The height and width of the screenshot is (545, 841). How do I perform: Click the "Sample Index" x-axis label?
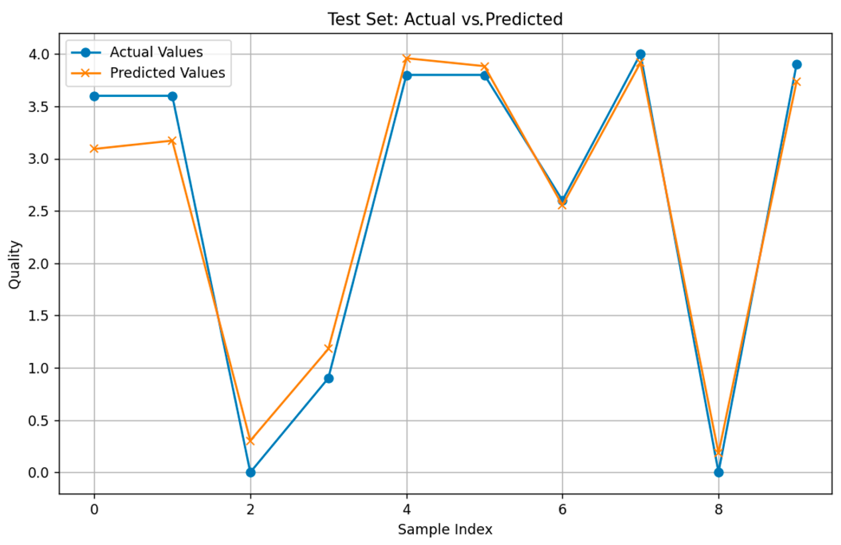[x=445, y=529]
